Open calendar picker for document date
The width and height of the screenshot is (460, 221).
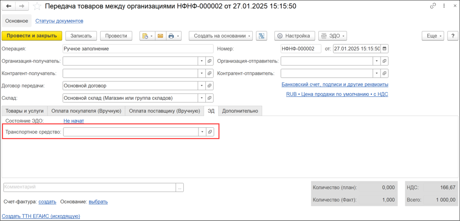pyautogui.click(x=384, y=49)
